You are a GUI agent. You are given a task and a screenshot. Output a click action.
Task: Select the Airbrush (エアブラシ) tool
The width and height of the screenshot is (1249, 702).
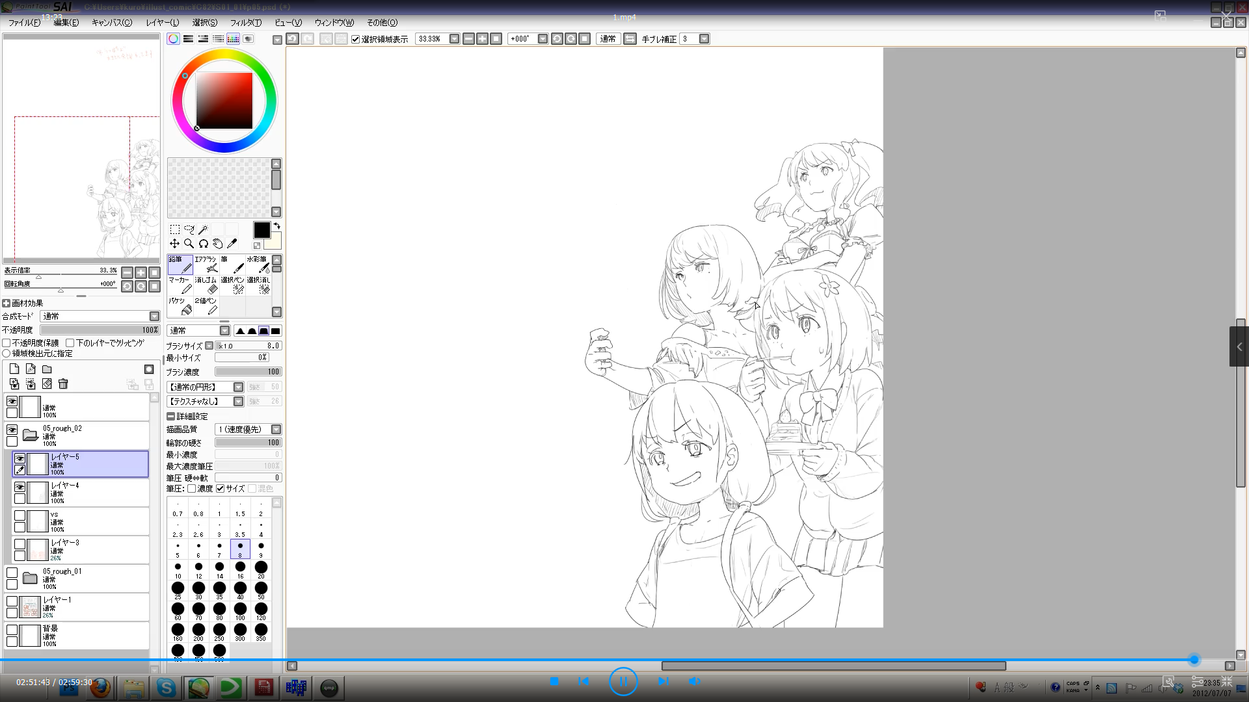tap(206, 265)
